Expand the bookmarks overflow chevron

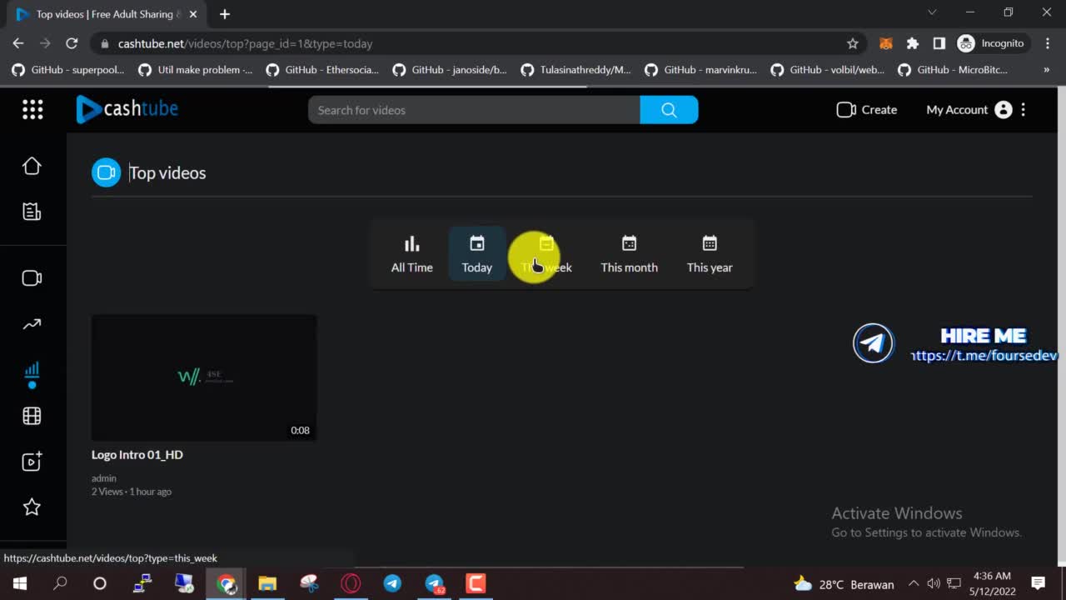click(1046, 70)
